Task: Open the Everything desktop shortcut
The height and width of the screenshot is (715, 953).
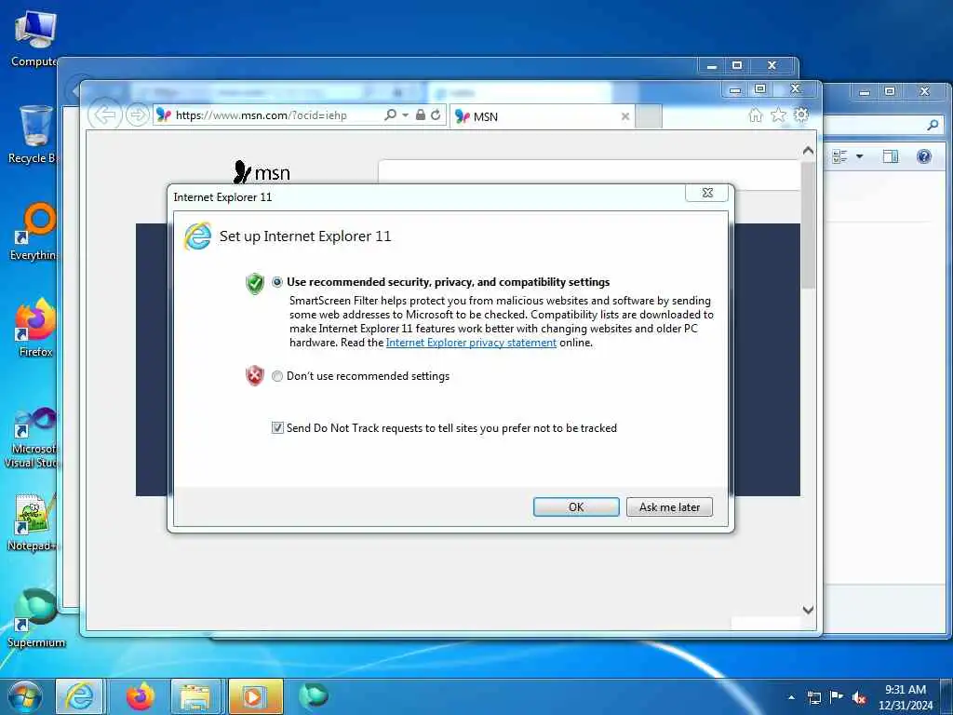Action: click(35, 231)
